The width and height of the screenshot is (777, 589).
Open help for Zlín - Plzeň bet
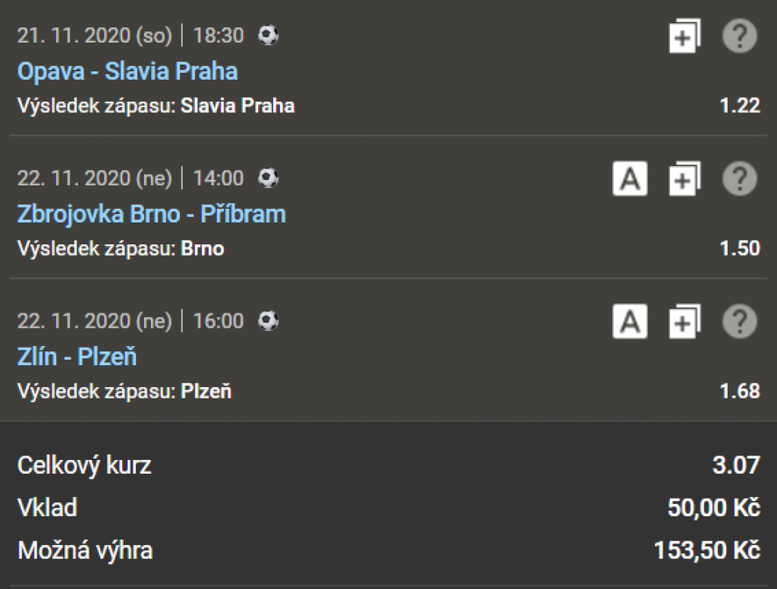[x=739, y=322]
